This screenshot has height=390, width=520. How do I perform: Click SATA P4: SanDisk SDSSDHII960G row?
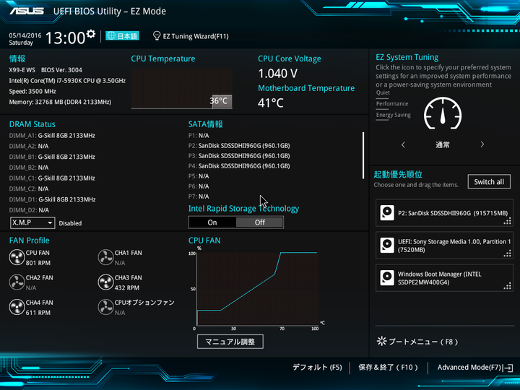[x=239, y=166]
